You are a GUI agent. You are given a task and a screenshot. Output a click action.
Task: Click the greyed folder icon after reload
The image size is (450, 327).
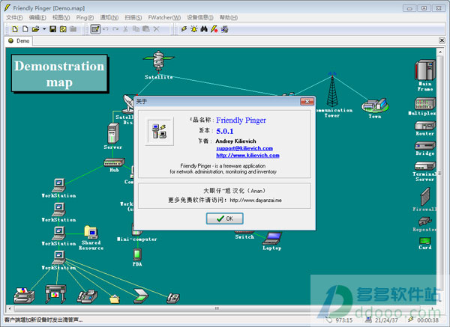pyautogui.click(x=73, y=29)
